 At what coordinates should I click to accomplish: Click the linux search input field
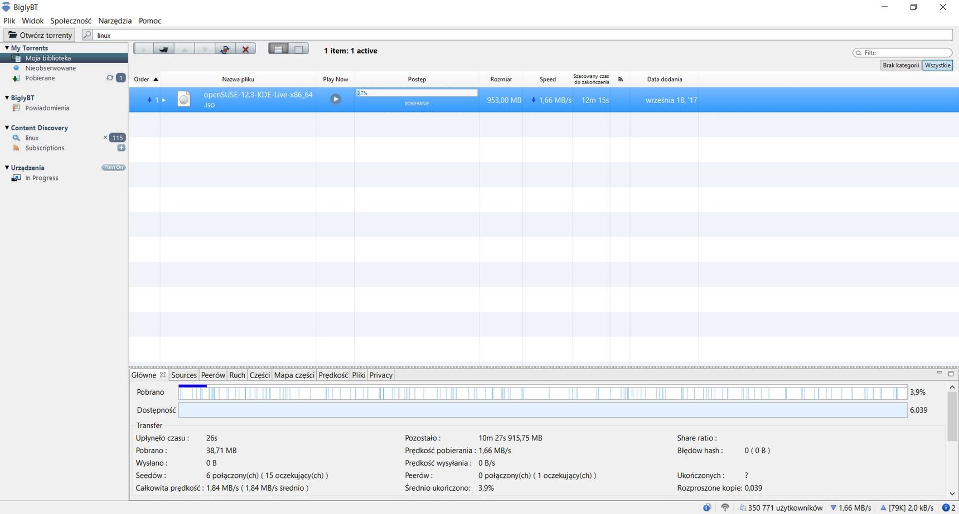[x=524, y=35]
